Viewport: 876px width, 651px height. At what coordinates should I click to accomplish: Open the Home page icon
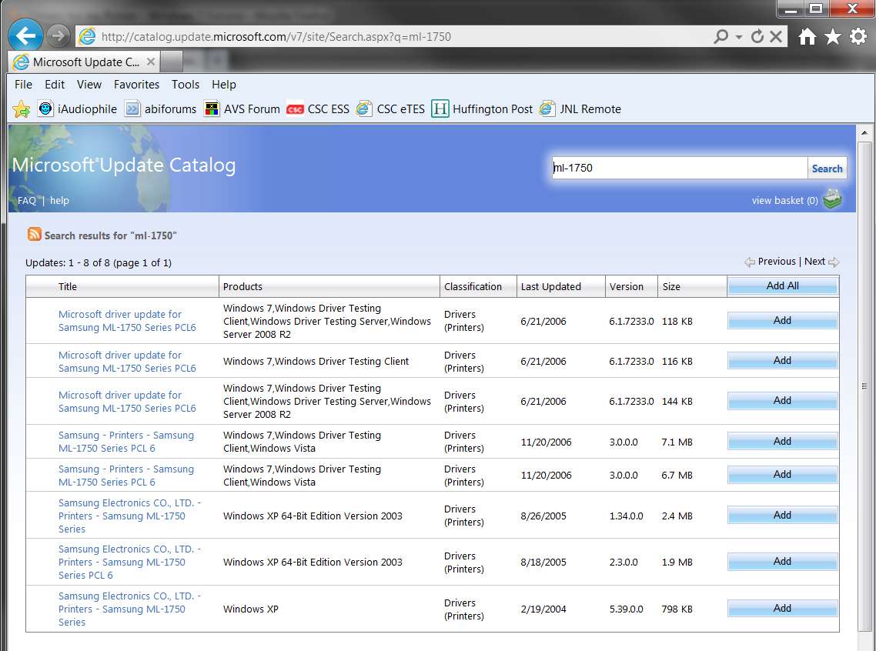[807, 37]
